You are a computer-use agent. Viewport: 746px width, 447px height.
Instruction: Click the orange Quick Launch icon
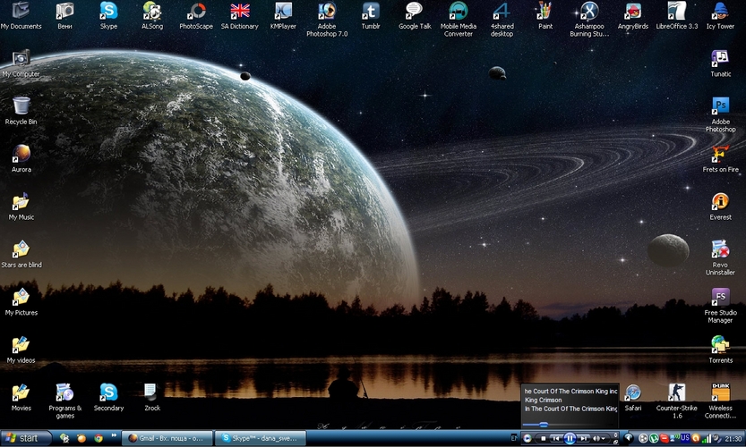(81, 438)
